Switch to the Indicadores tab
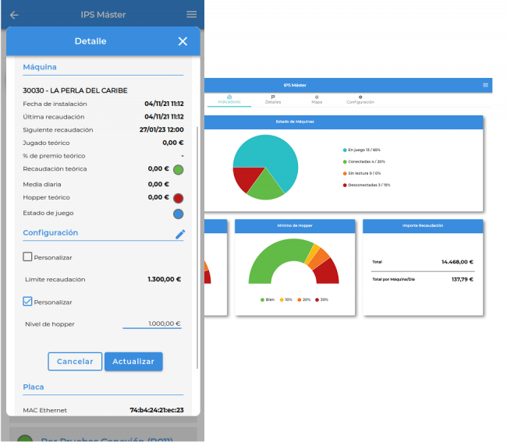 pos(229,99)
